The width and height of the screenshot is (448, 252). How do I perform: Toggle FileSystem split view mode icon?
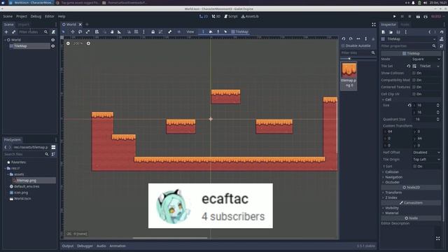tap(53, 148)
